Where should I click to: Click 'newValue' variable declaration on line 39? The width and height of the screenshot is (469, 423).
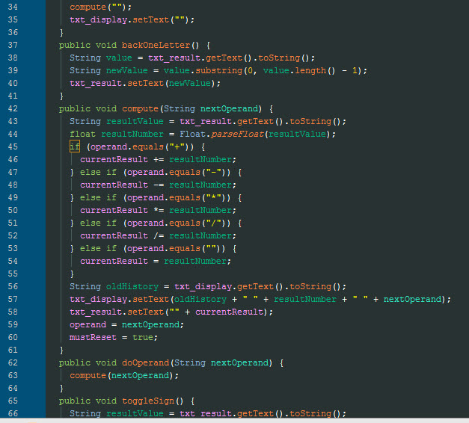[x=127, y=70]
